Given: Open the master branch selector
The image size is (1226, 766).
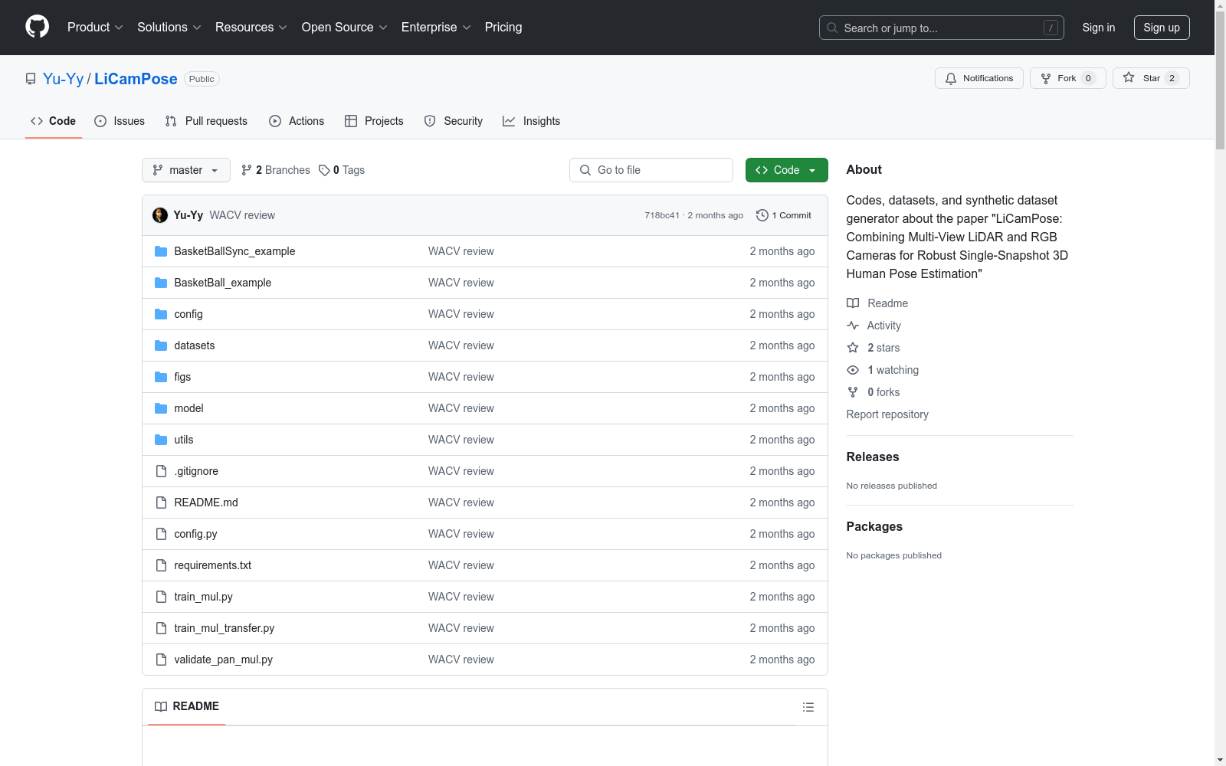Looking at the screenshot, I should tap(186, 170).
